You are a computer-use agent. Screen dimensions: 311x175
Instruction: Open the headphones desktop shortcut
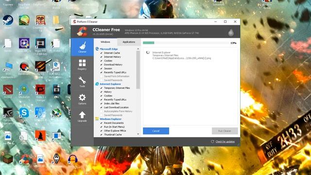pos(72,159)
